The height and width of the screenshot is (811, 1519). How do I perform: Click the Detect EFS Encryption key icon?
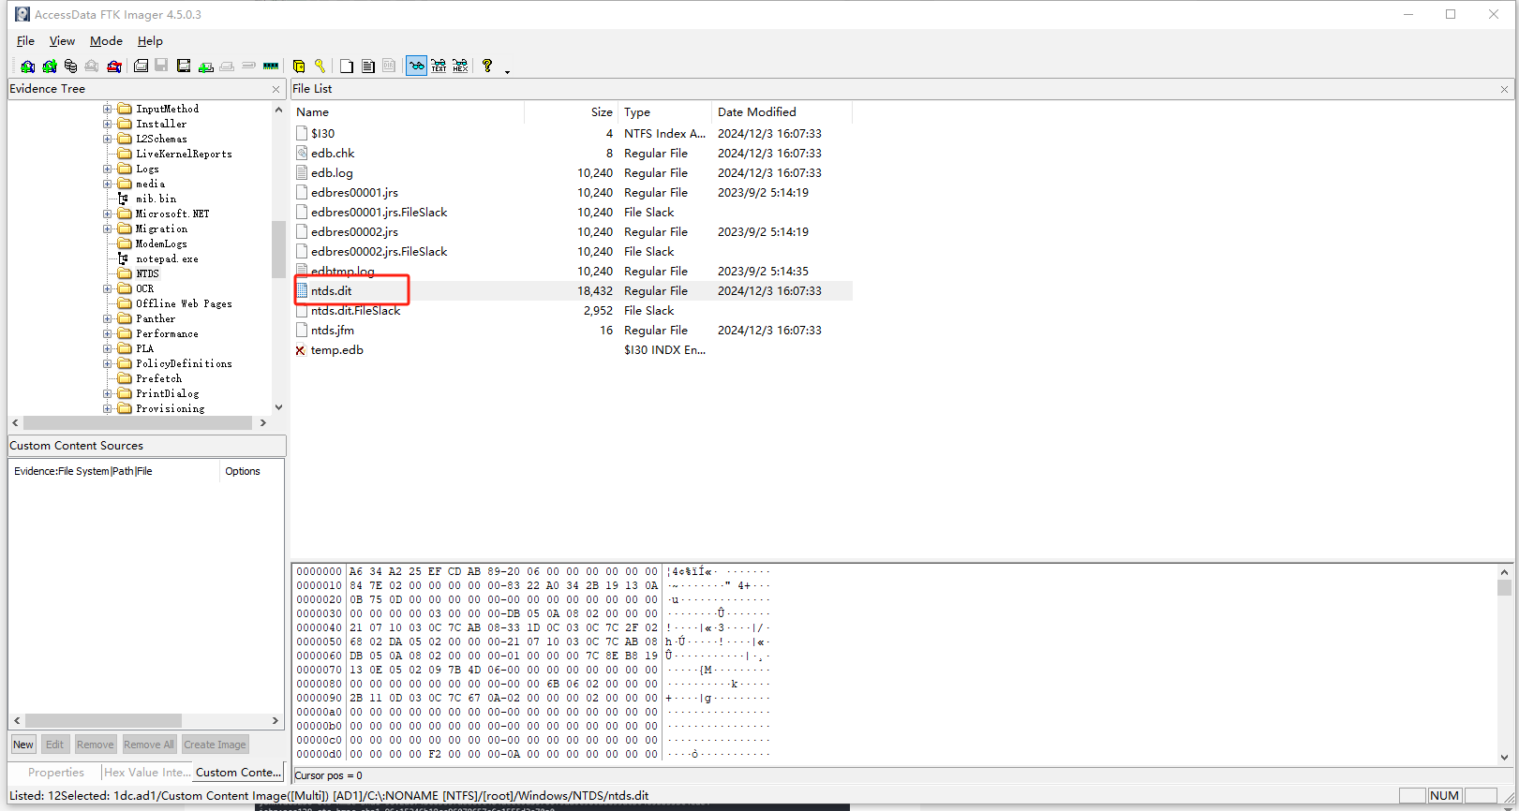coord(320,66)
